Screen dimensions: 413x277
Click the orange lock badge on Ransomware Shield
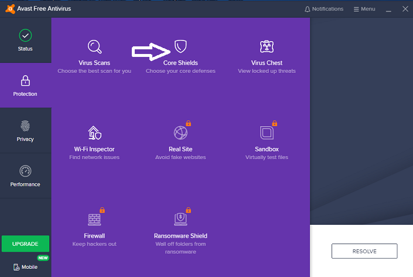coord(188,210)
